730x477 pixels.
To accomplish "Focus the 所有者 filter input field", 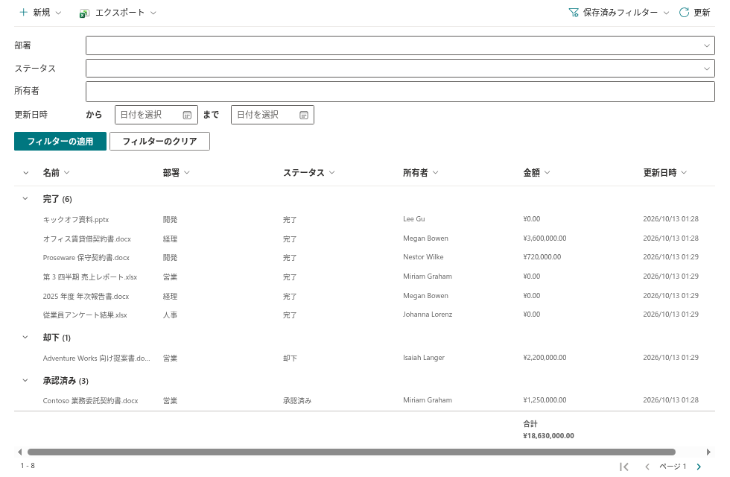I will (x=400, y=91).
